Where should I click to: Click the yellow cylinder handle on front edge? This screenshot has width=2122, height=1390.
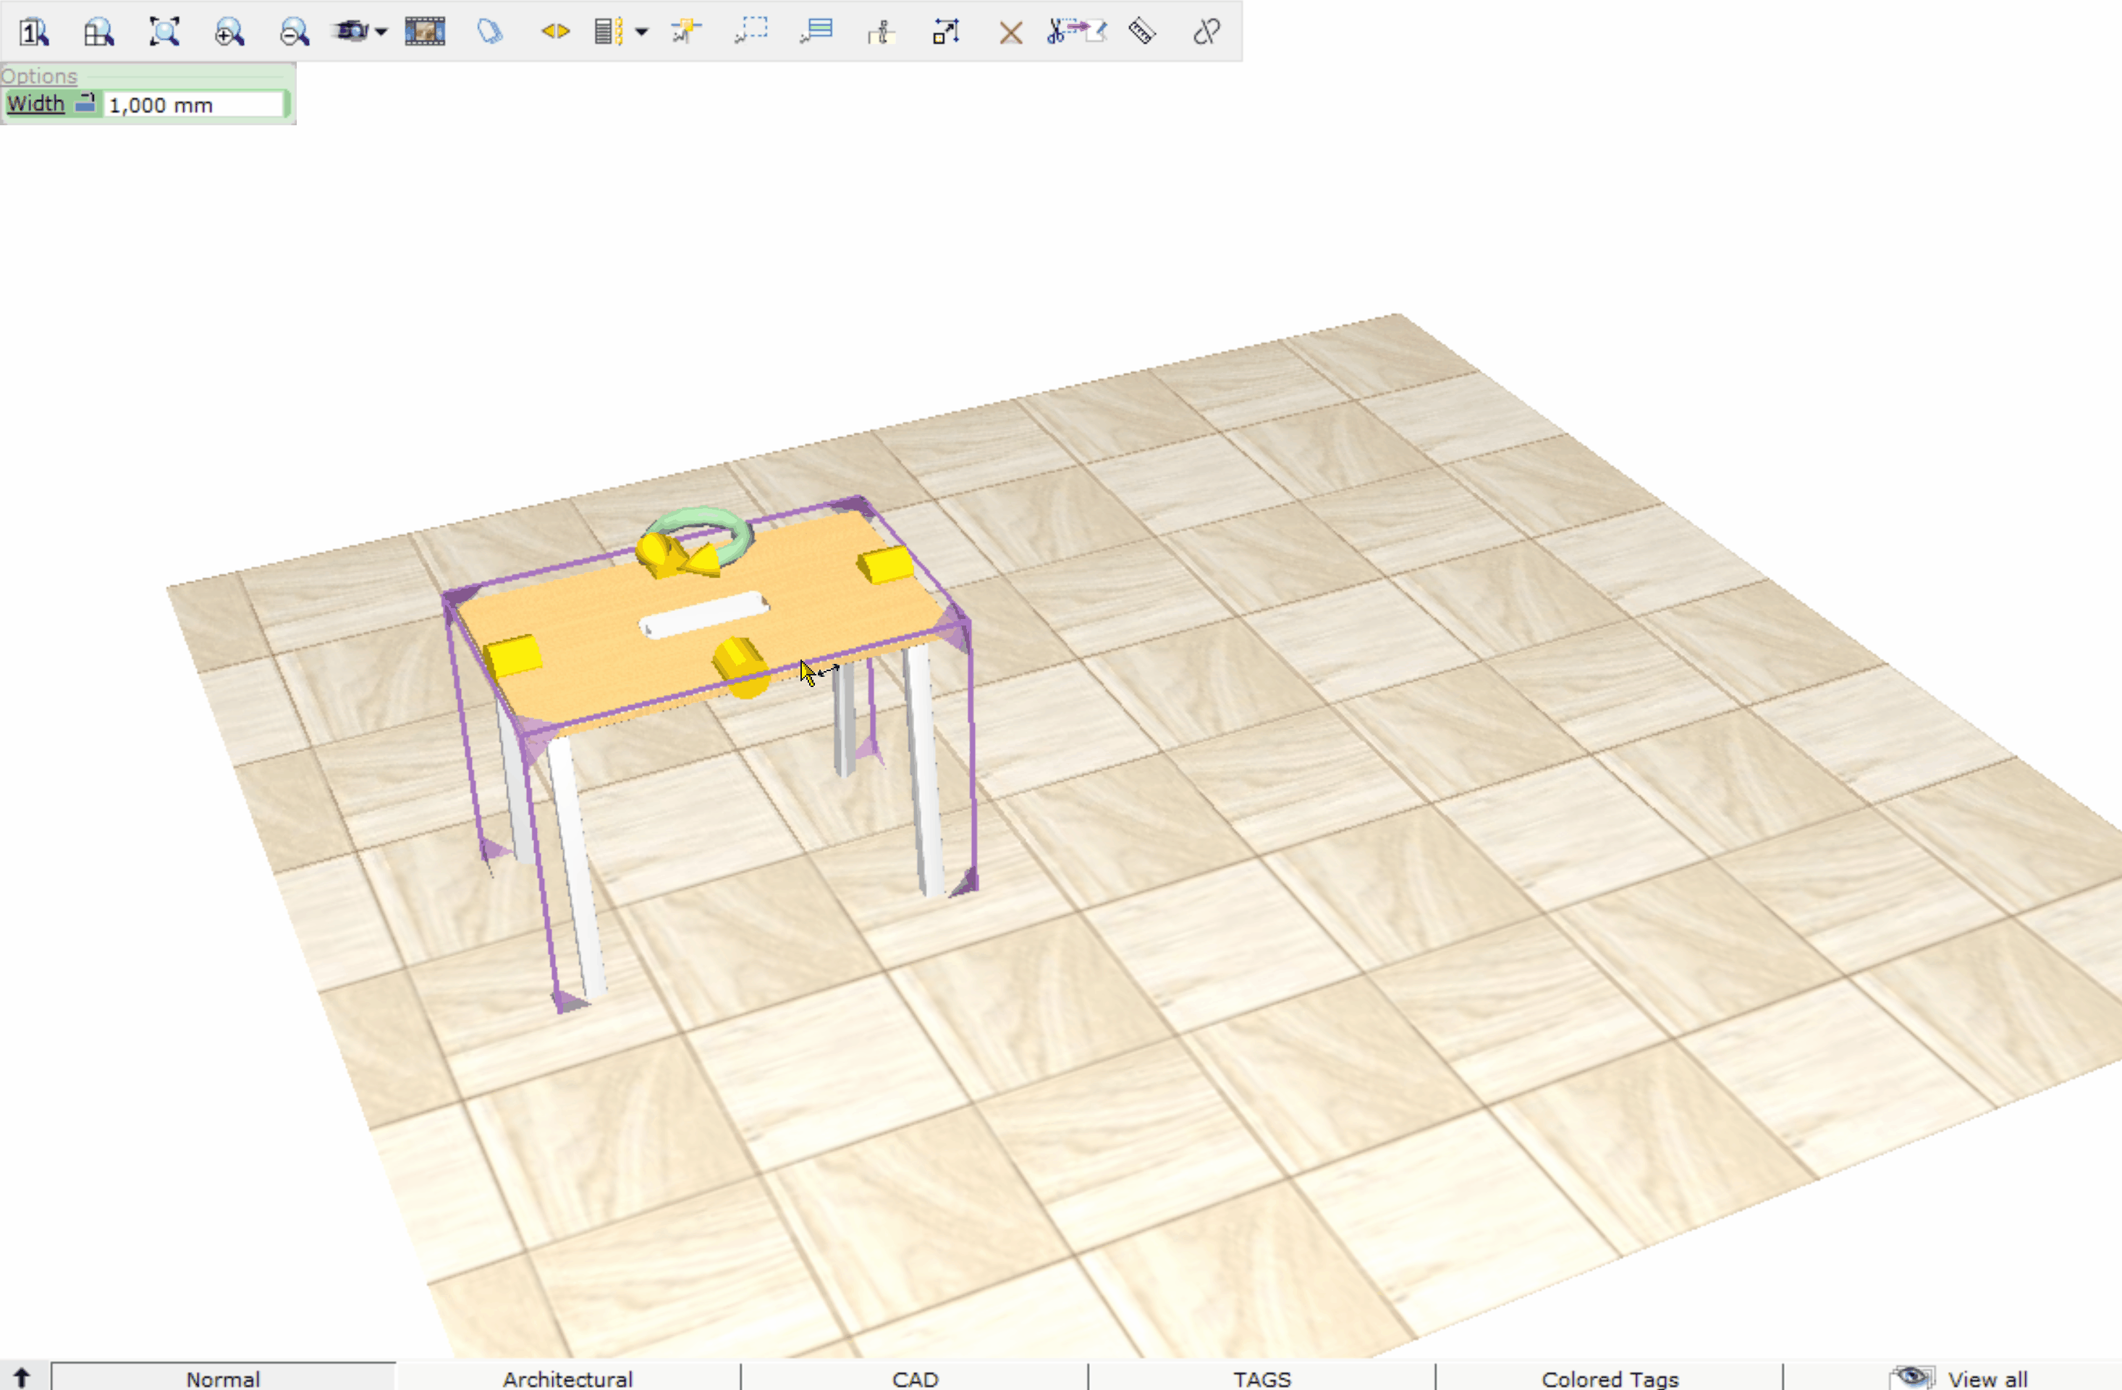point(741,667)
